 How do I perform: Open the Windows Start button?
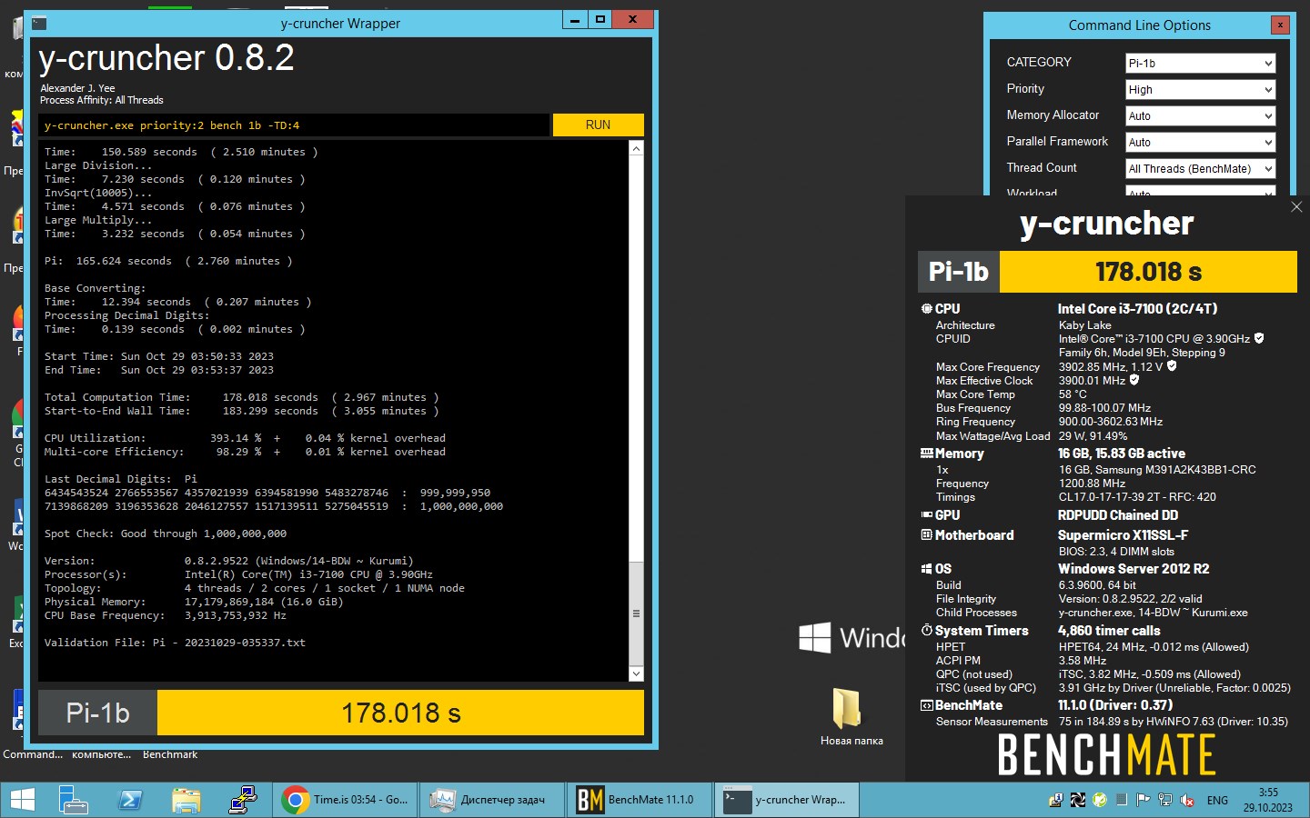22,800
